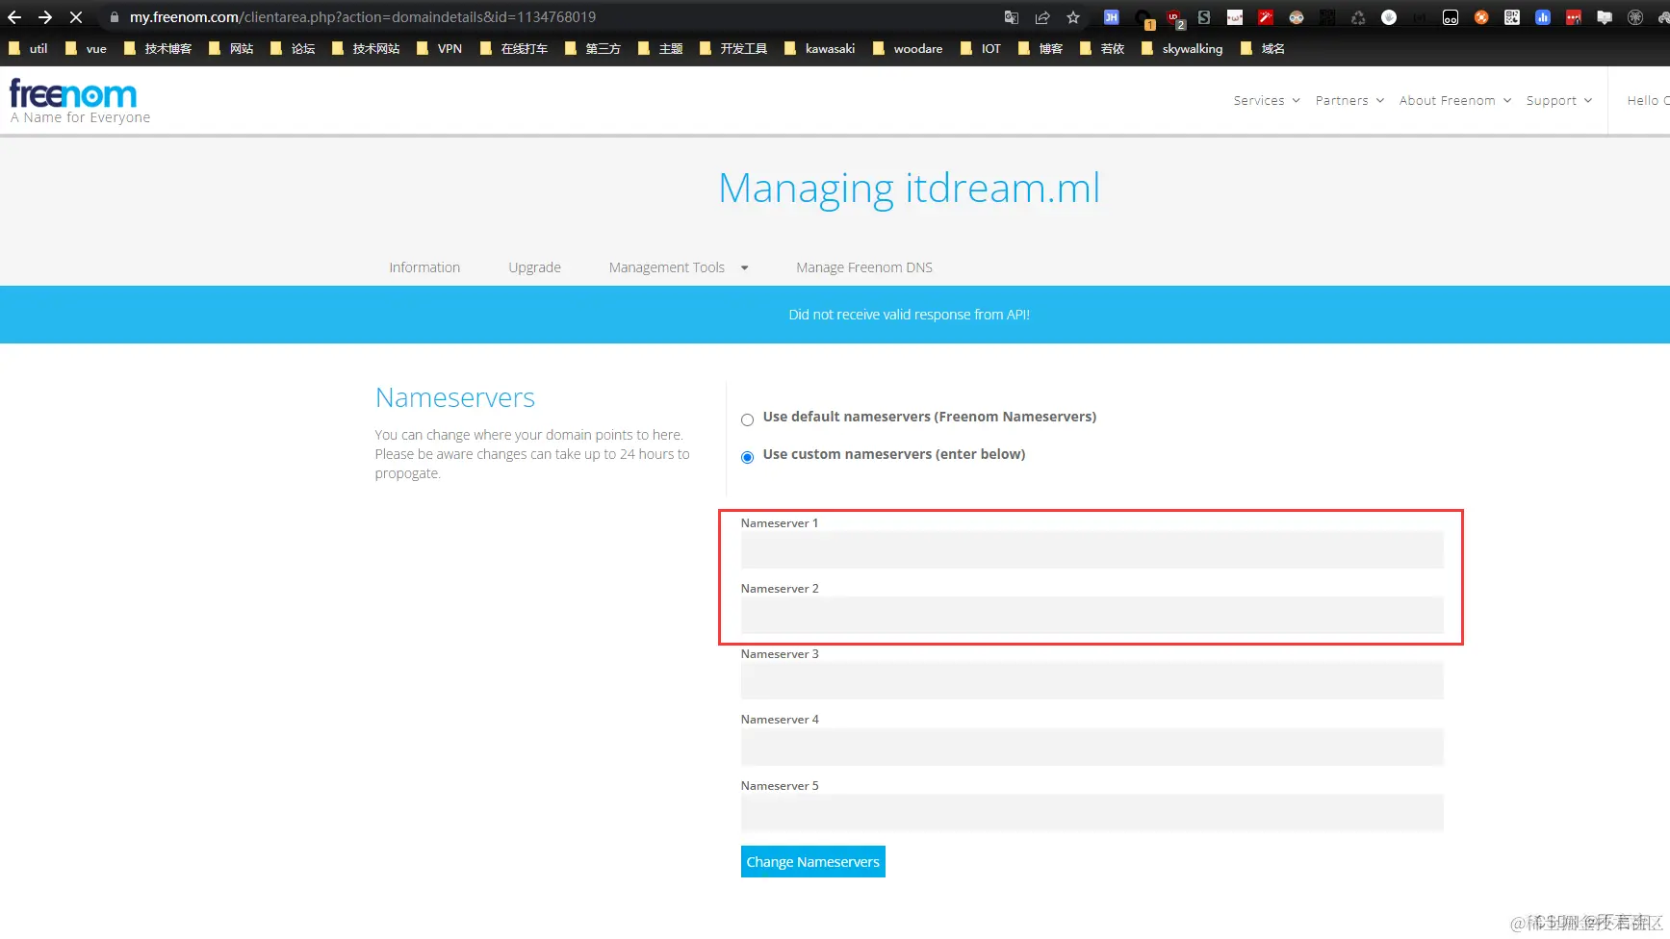Viewport: 1670px width, 939px height.
Task: Select Use custom nameservers radio button
Action: 747,457
